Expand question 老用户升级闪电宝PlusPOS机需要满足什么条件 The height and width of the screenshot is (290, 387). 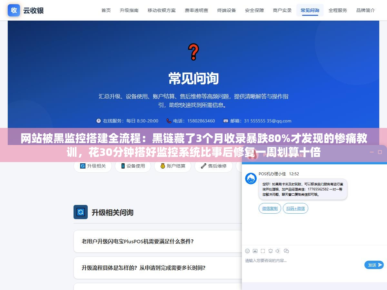click(158, 241)
